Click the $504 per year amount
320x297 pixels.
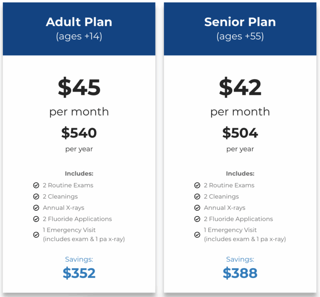[x=240, y=133]
